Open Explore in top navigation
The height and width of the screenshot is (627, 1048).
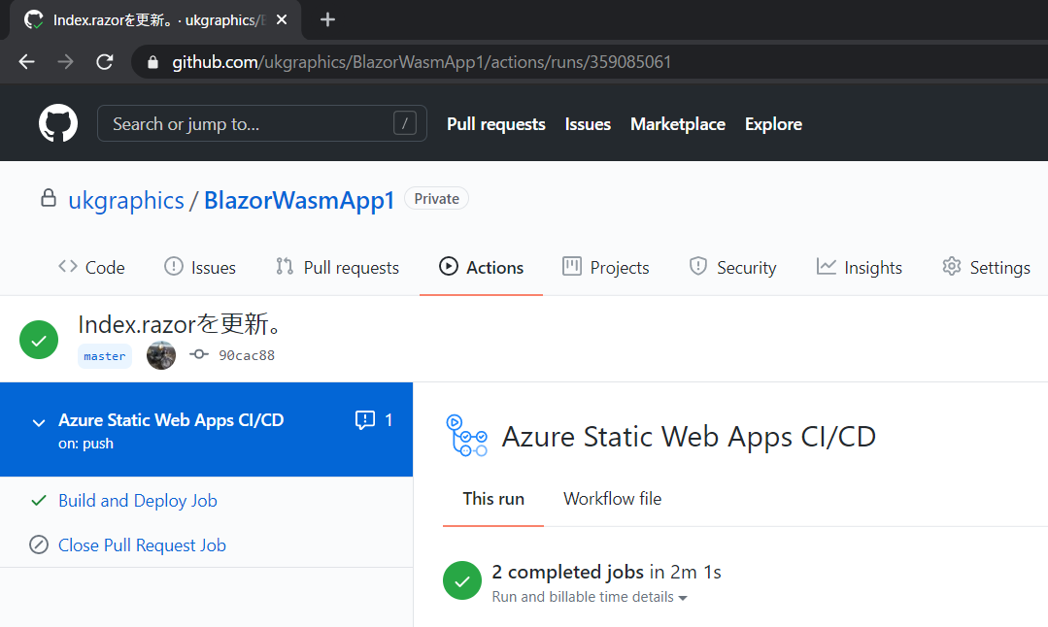click(x=773, y=124)
